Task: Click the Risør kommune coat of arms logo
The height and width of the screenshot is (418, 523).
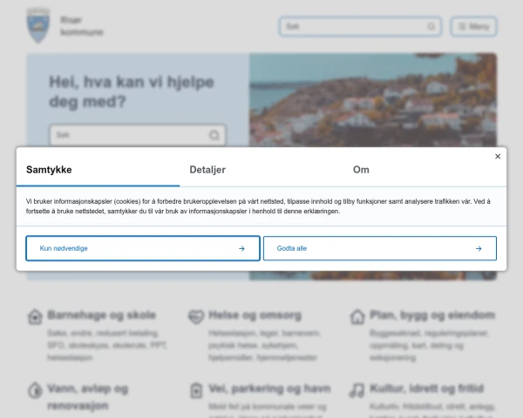Action: pos(38,25)
